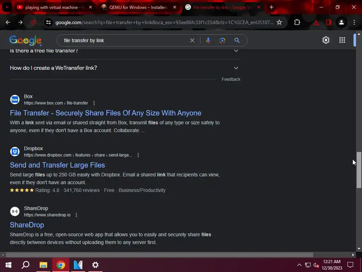
Task: Open a new browser tab
Action: pyautogui.click(x=271, y=7)
